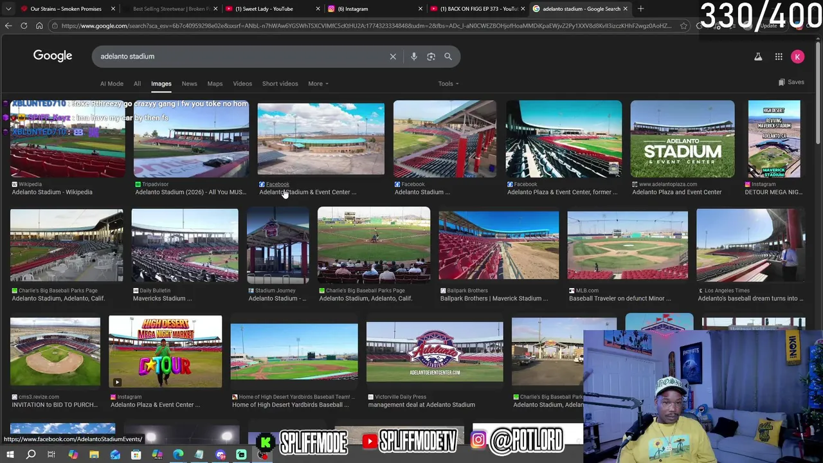Open Reviving Maverick Stadium Instagram thumbnail
The image size is (823, 463).
[774, 139]
